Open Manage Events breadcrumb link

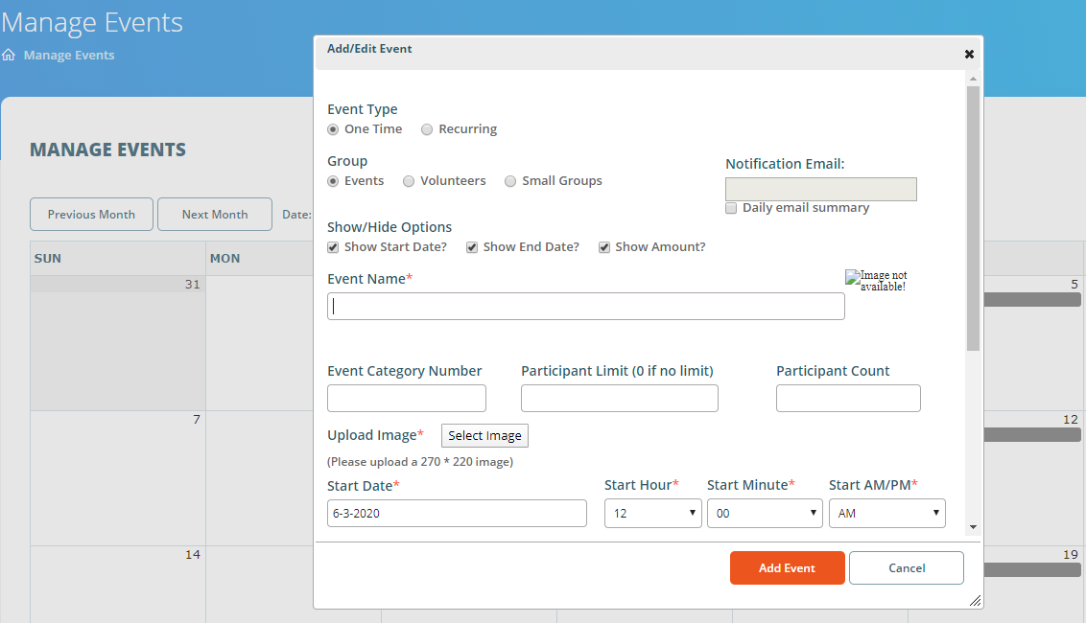[x=68, y=56]
